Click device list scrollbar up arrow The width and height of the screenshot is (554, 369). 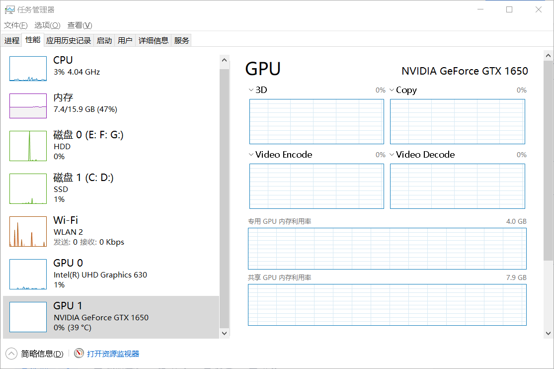(x=225, y=60)
